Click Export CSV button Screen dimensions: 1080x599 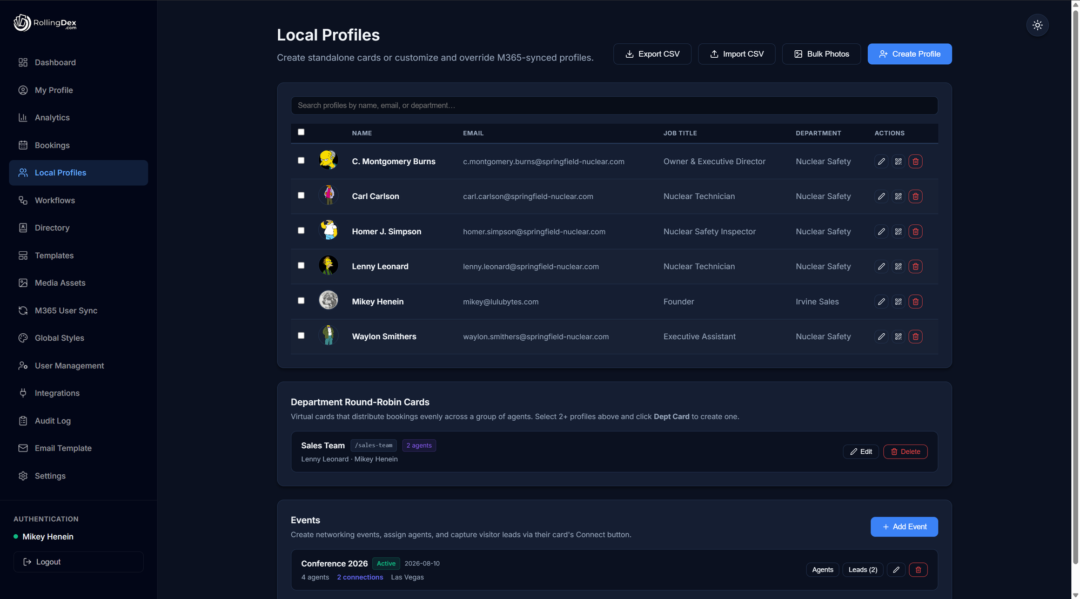tap(652, 54)
